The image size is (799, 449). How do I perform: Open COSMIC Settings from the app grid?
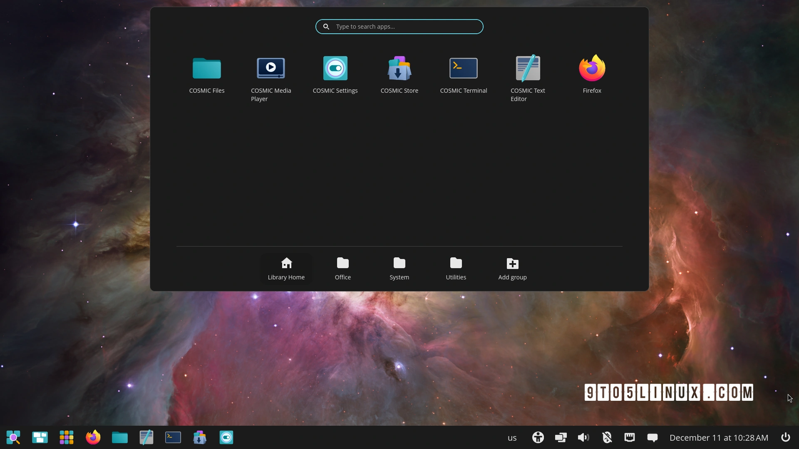[x=335, y=75]
